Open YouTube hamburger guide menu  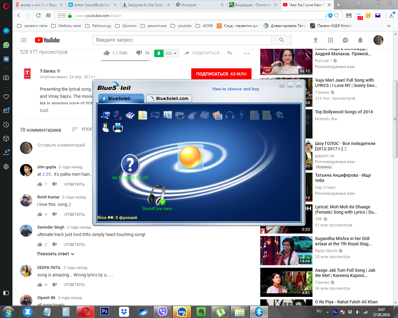[24, 40]
